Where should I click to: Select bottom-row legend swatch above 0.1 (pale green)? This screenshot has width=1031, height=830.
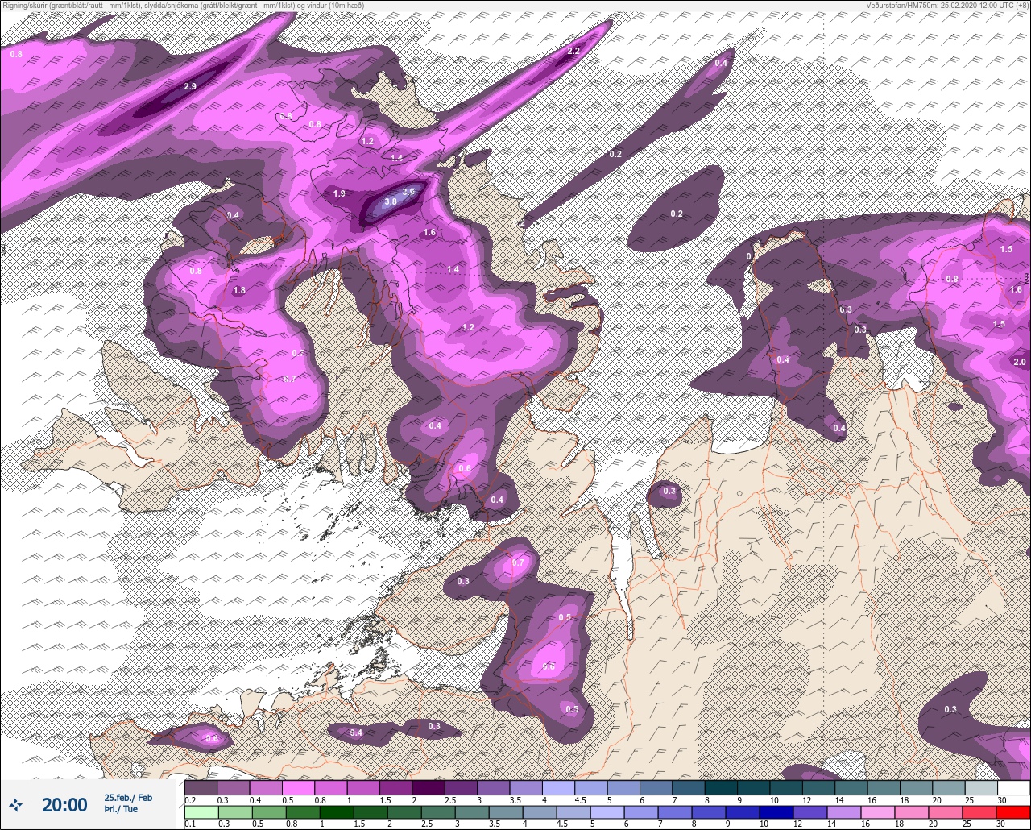pos(201,811)
